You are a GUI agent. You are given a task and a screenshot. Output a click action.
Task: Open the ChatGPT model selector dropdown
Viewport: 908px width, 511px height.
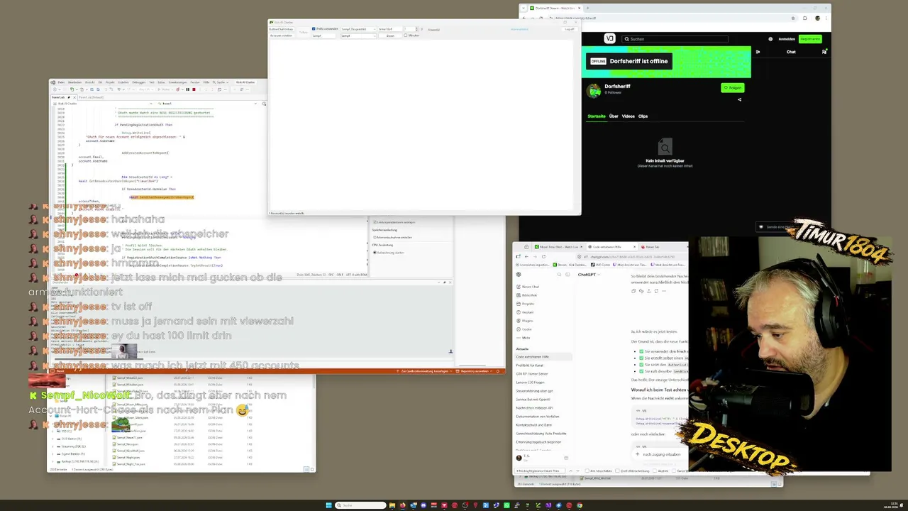tap(589, 275)
